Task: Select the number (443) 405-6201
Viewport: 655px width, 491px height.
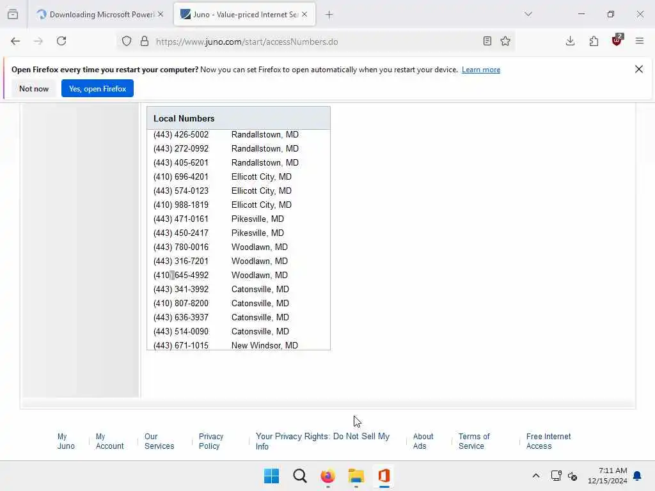Action: pos(181,163)
